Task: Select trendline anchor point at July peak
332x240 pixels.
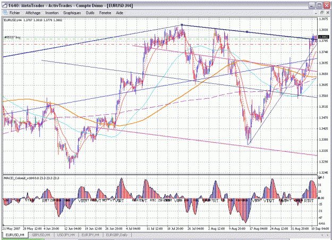Action: pos(182,25)
